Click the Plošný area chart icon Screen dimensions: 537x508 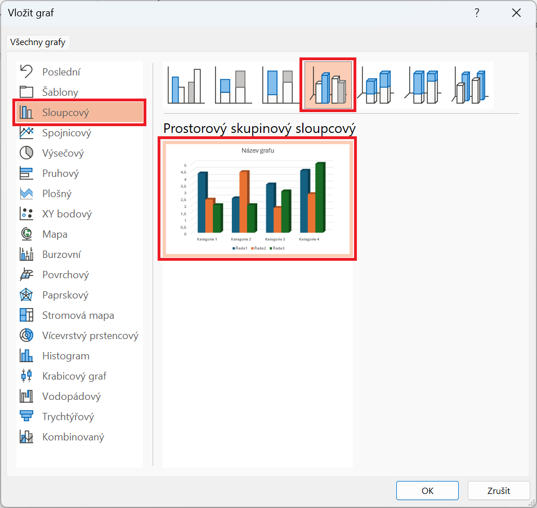[26, 193]
